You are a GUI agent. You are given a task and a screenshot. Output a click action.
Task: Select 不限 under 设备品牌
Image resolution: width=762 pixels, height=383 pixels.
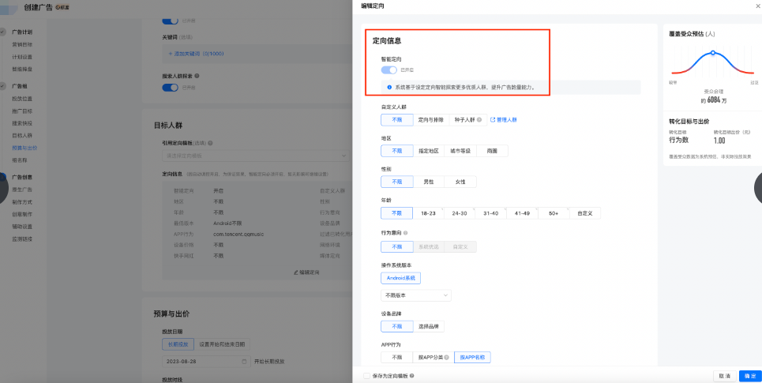[x=397, y=326]
